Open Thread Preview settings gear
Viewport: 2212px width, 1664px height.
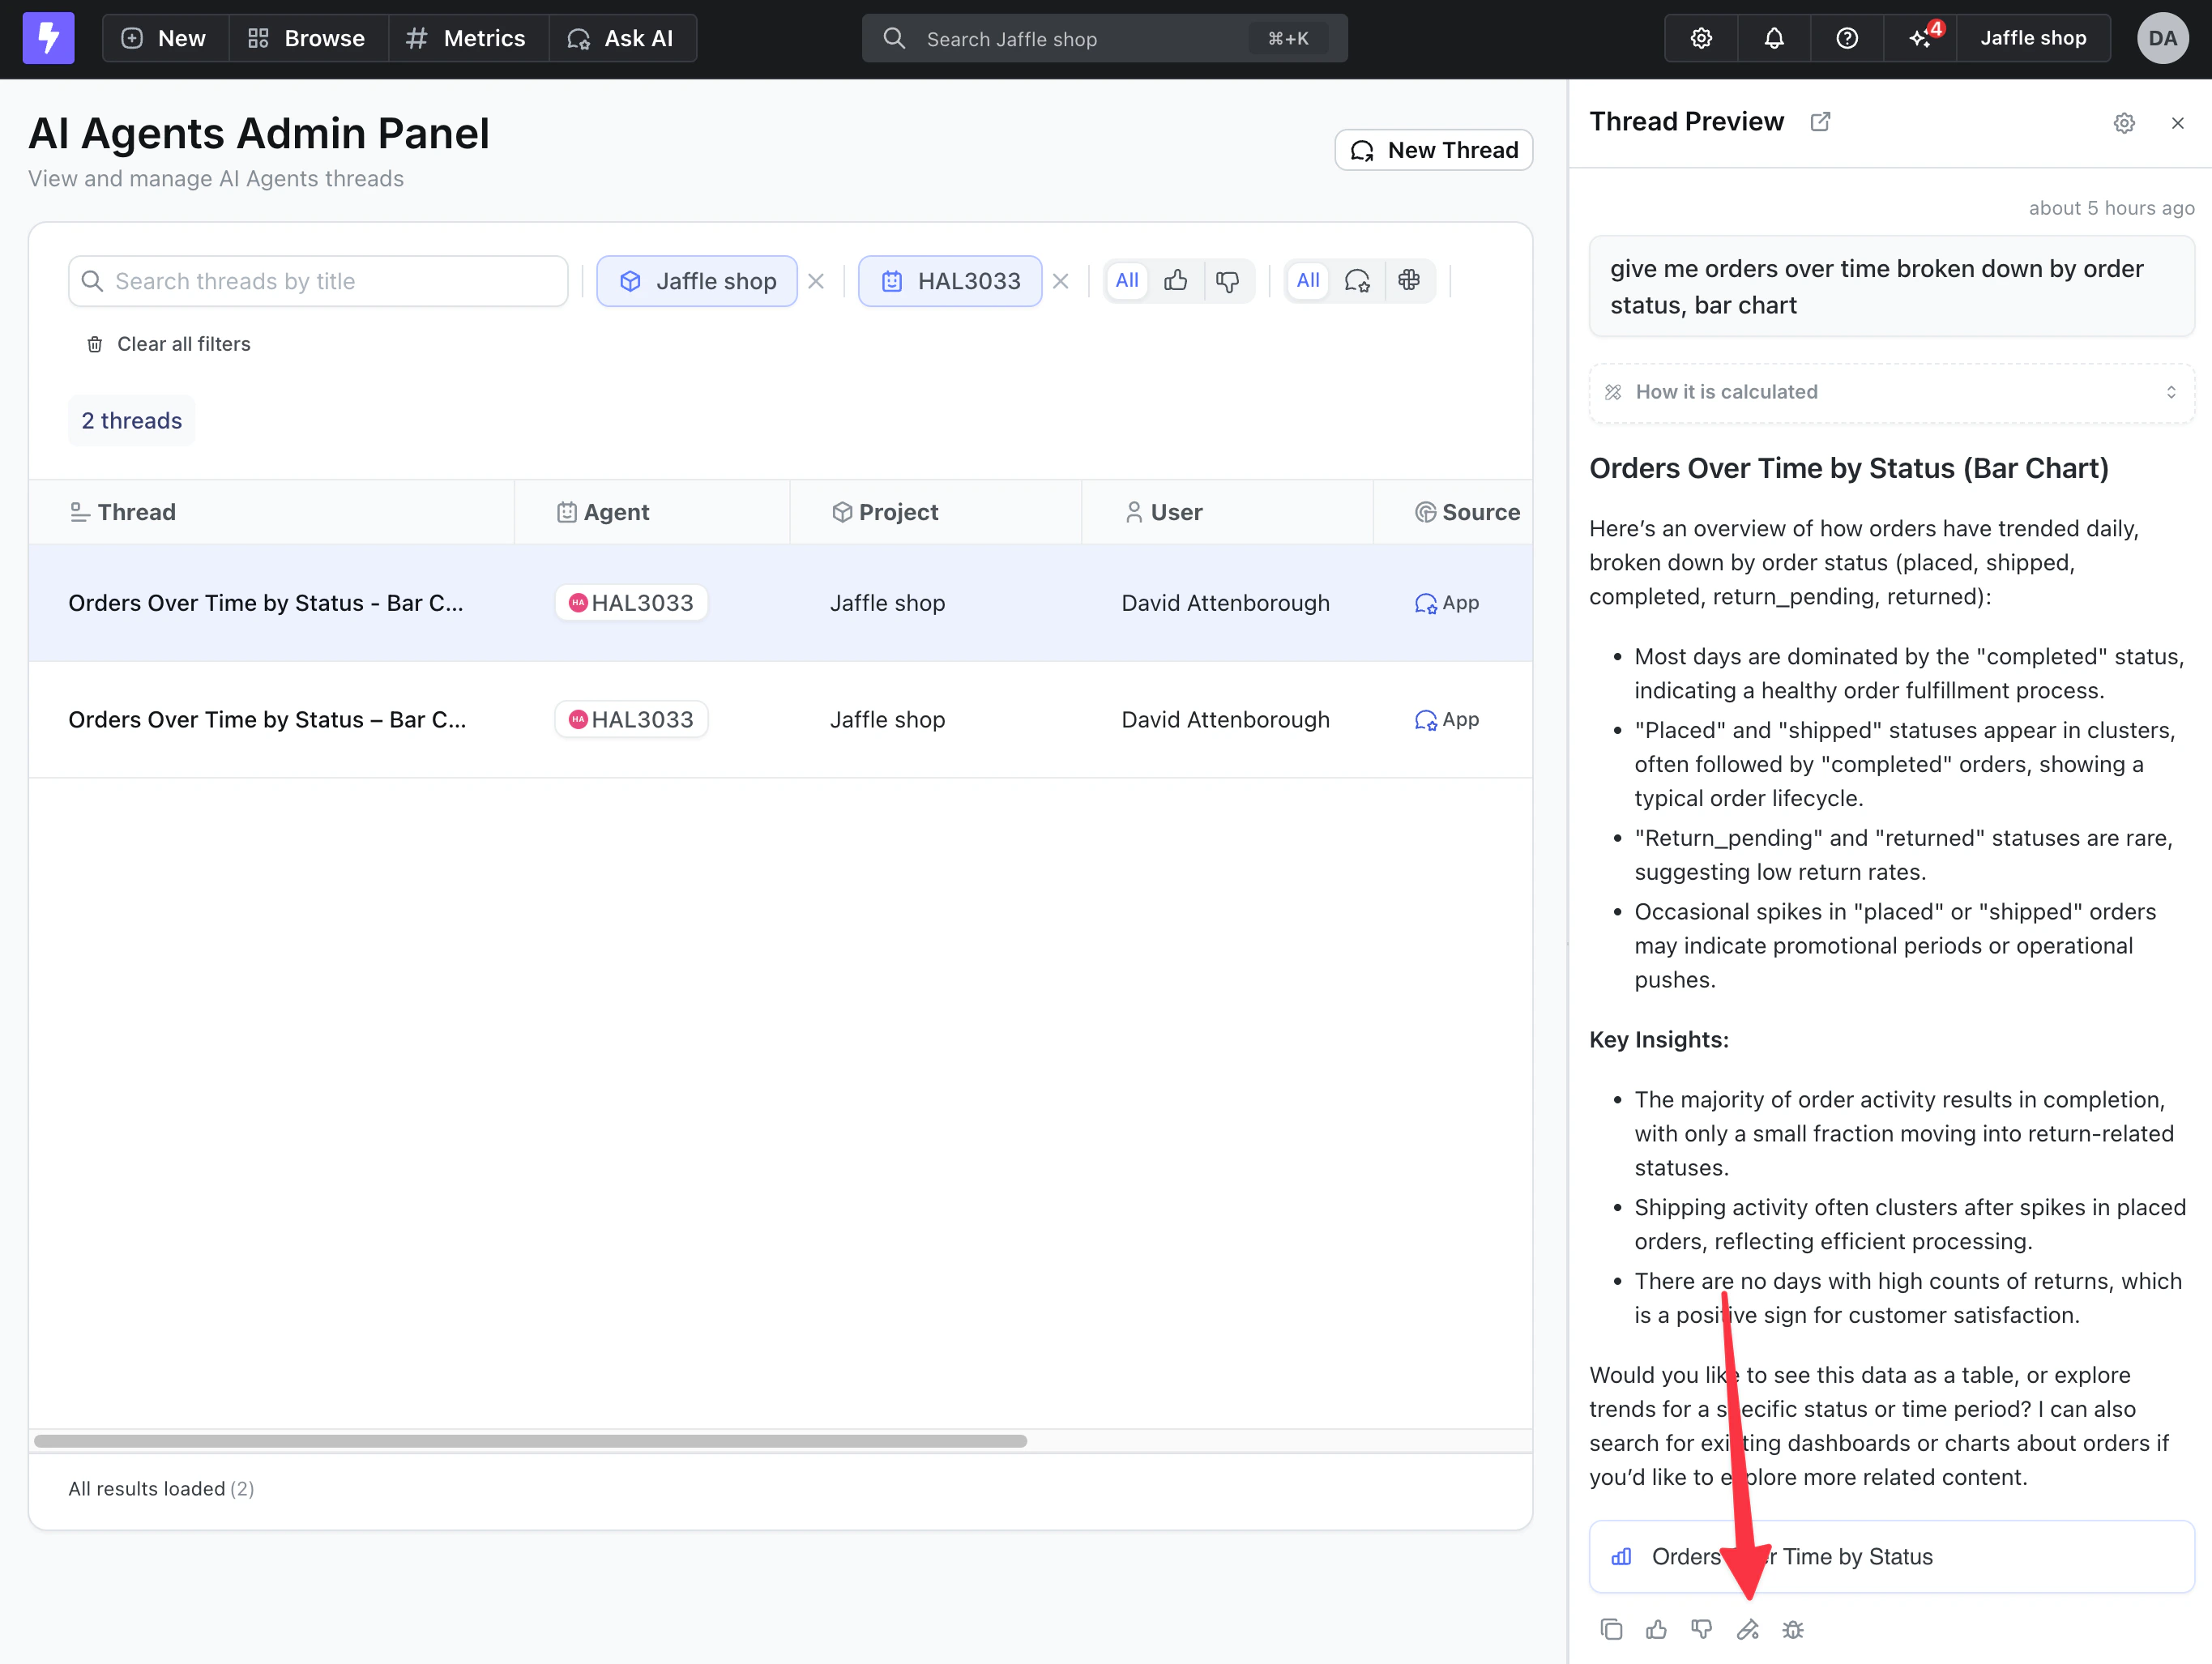click(2124, 122)
